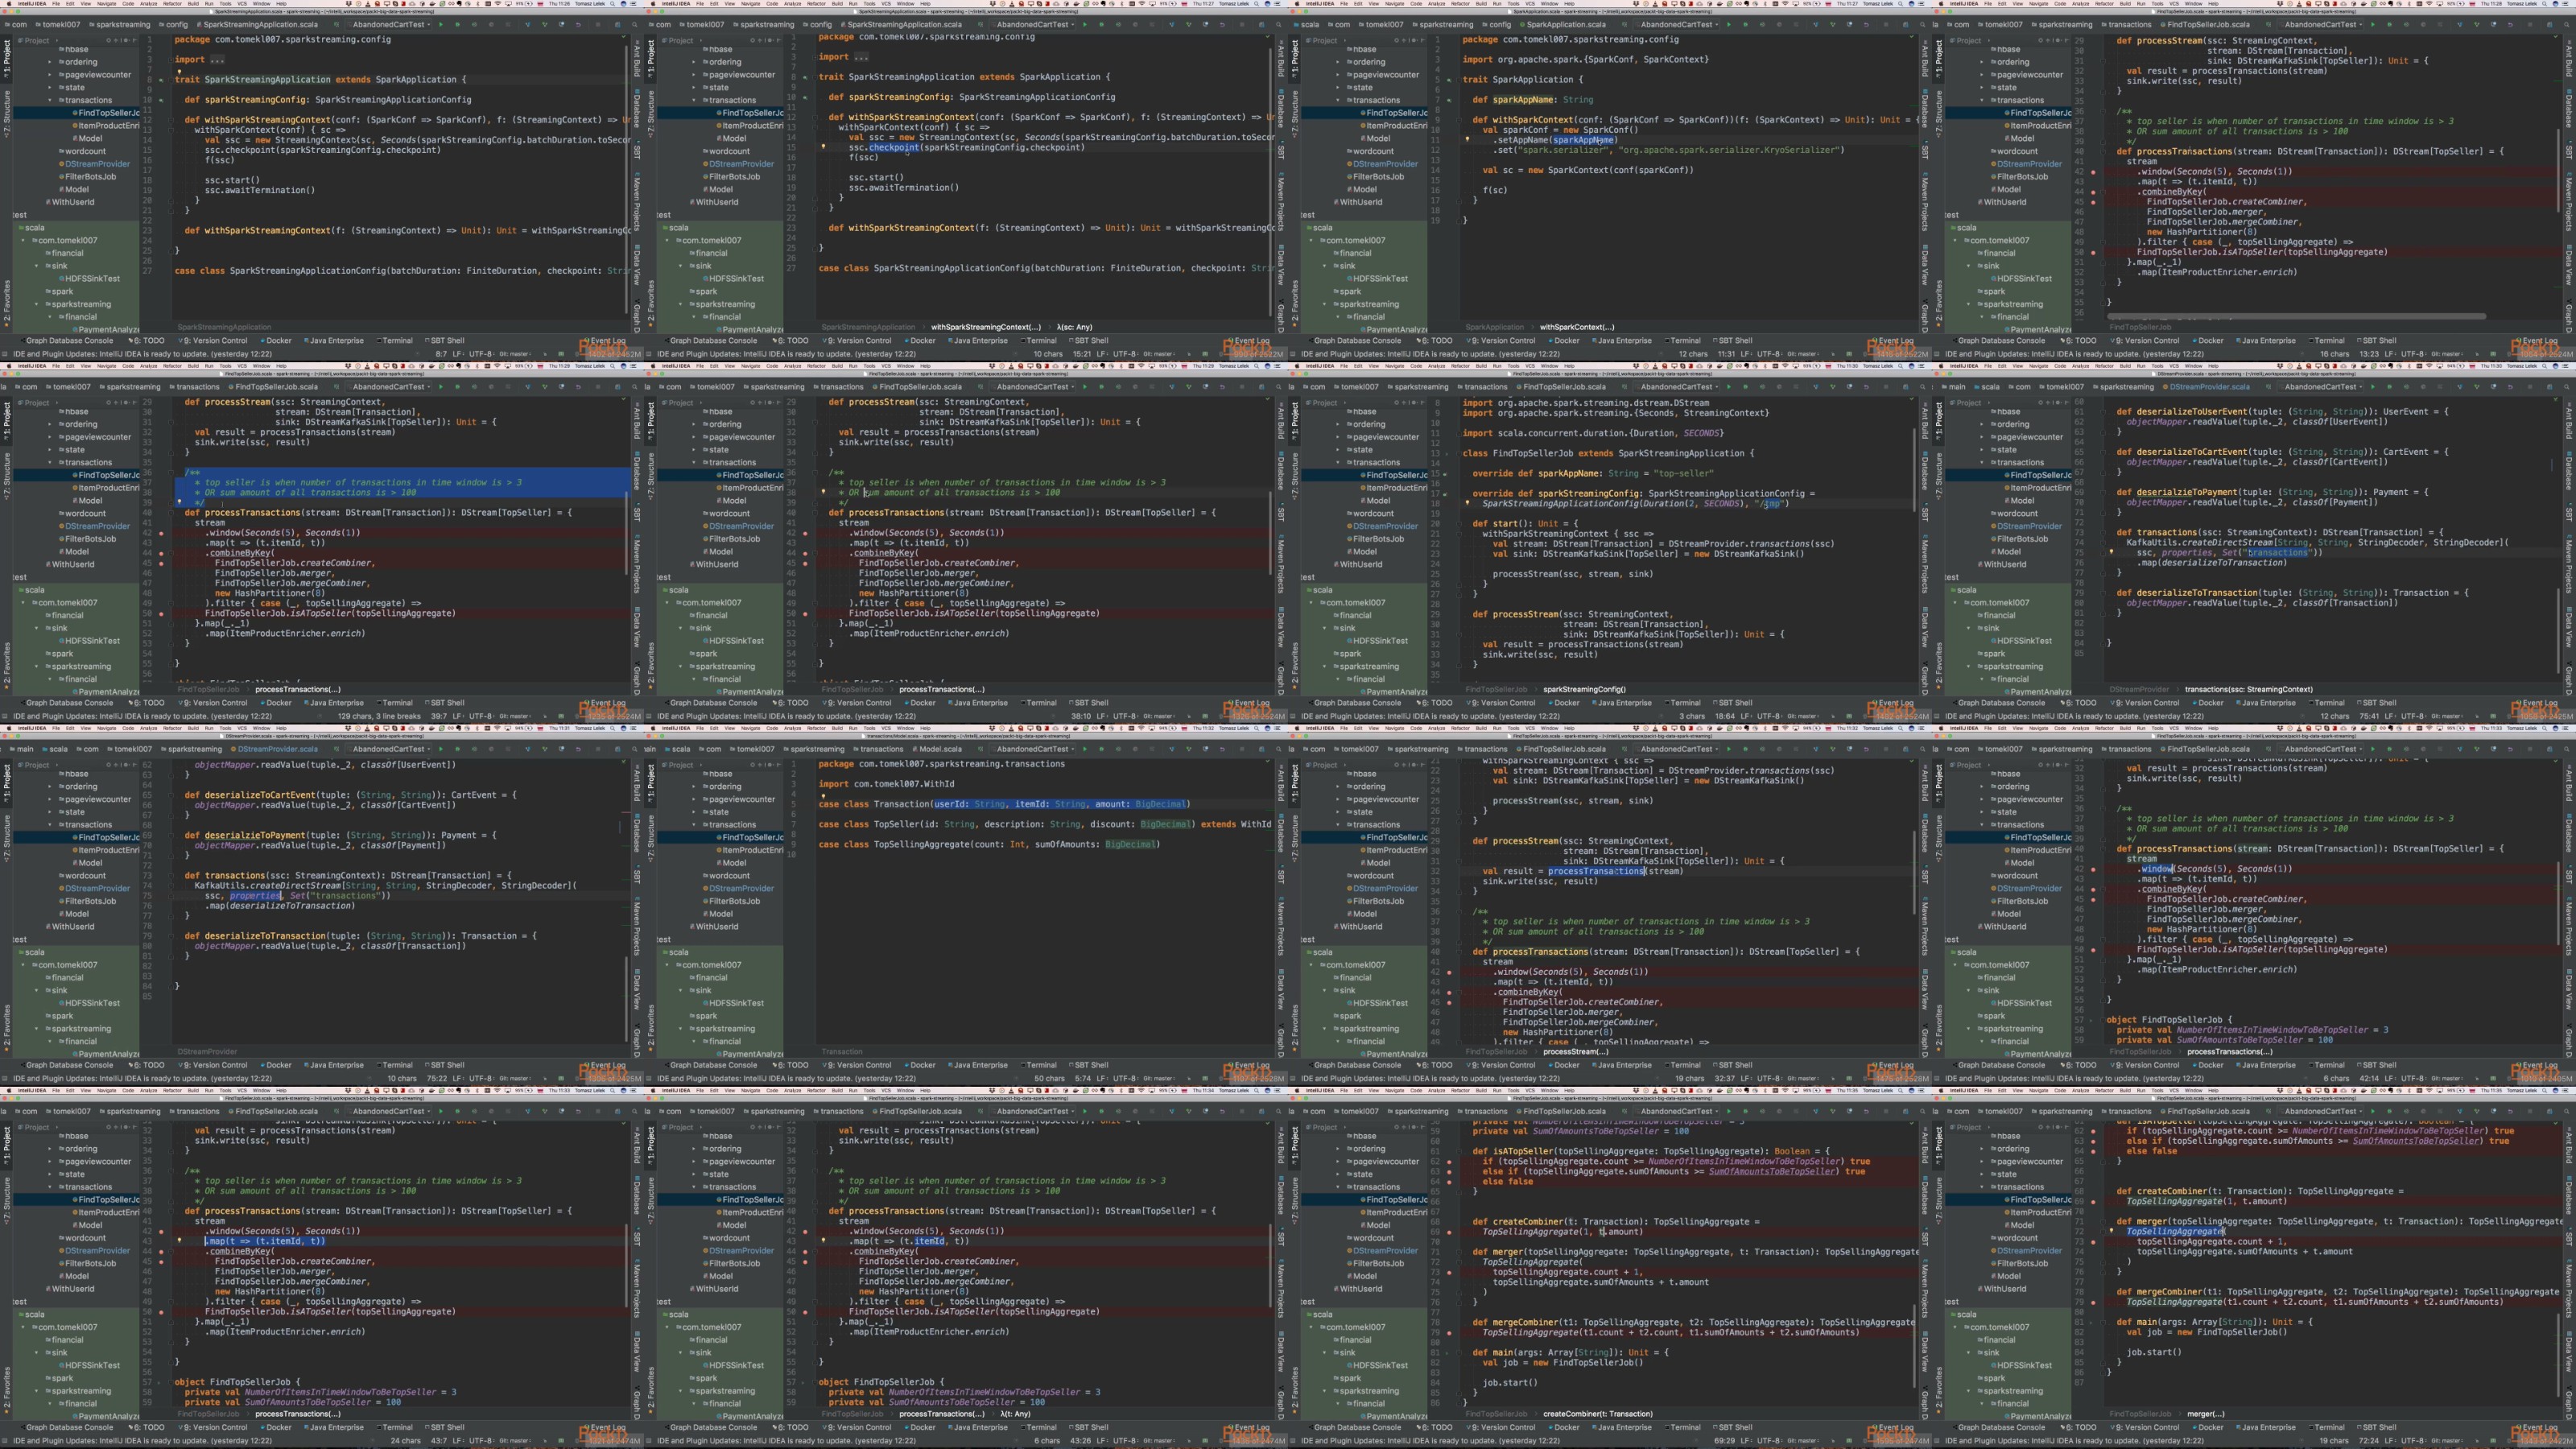This screenshot has height=1449, width=2576.
Task: Click Run button in SparkApplication.scala window
Action: point(1728,24)
